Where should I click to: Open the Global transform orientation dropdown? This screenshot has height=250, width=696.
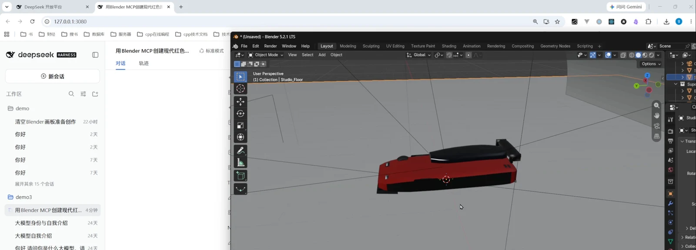(418, 55)
